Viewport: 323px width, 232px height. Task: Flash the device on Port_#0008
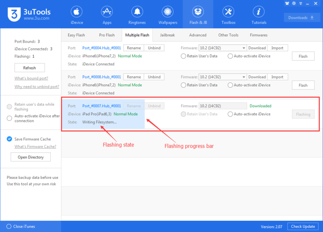303,85
